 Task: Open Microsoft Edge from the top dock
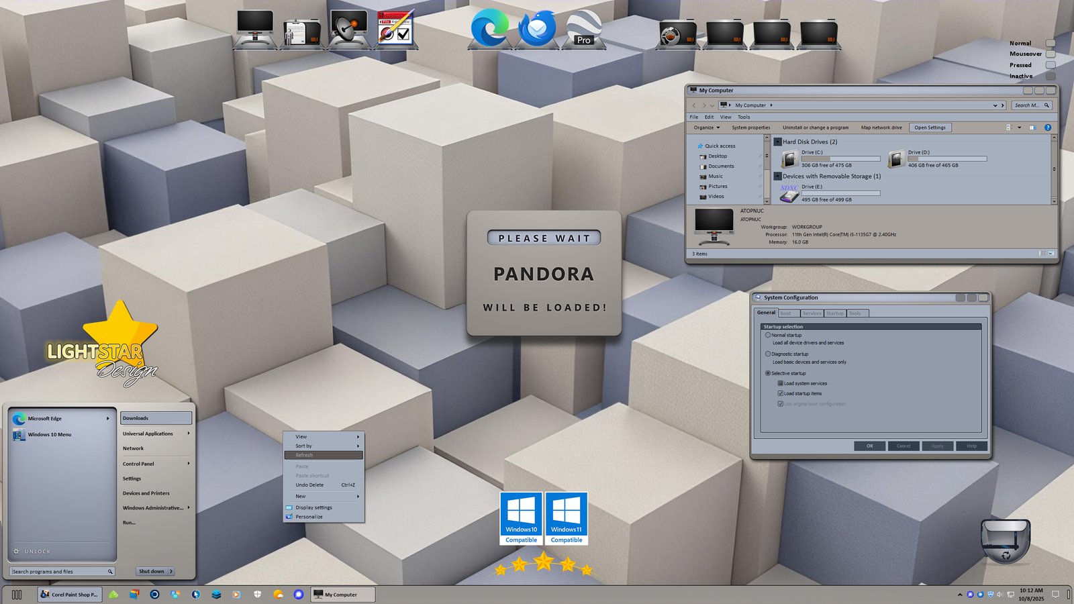pyautogui.click(x=489, y=30)
